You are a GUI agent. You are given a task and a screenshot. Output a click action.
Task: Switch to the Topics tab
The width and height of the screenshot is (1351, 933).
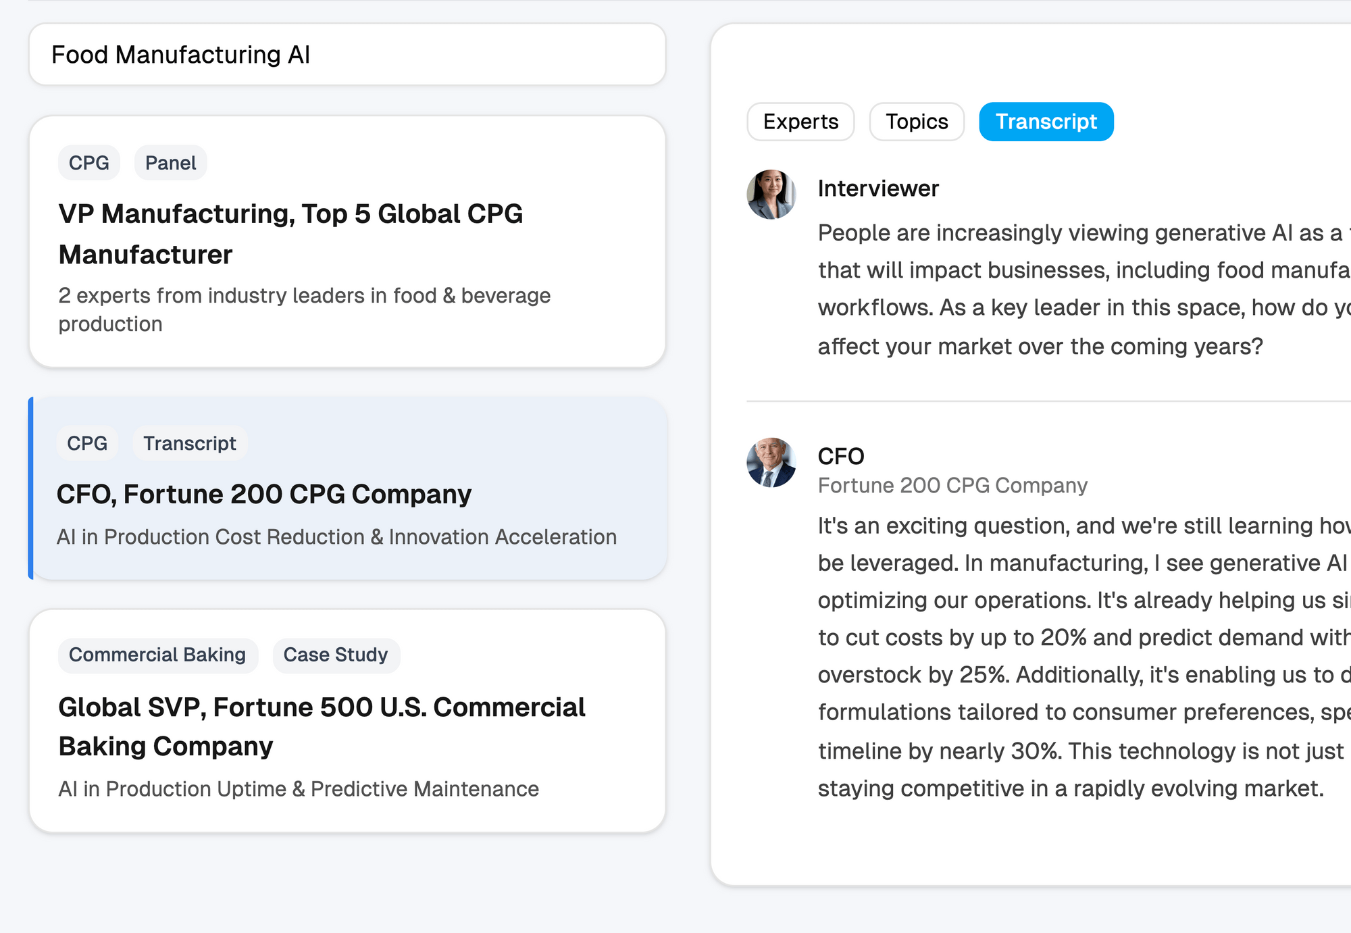916,122
